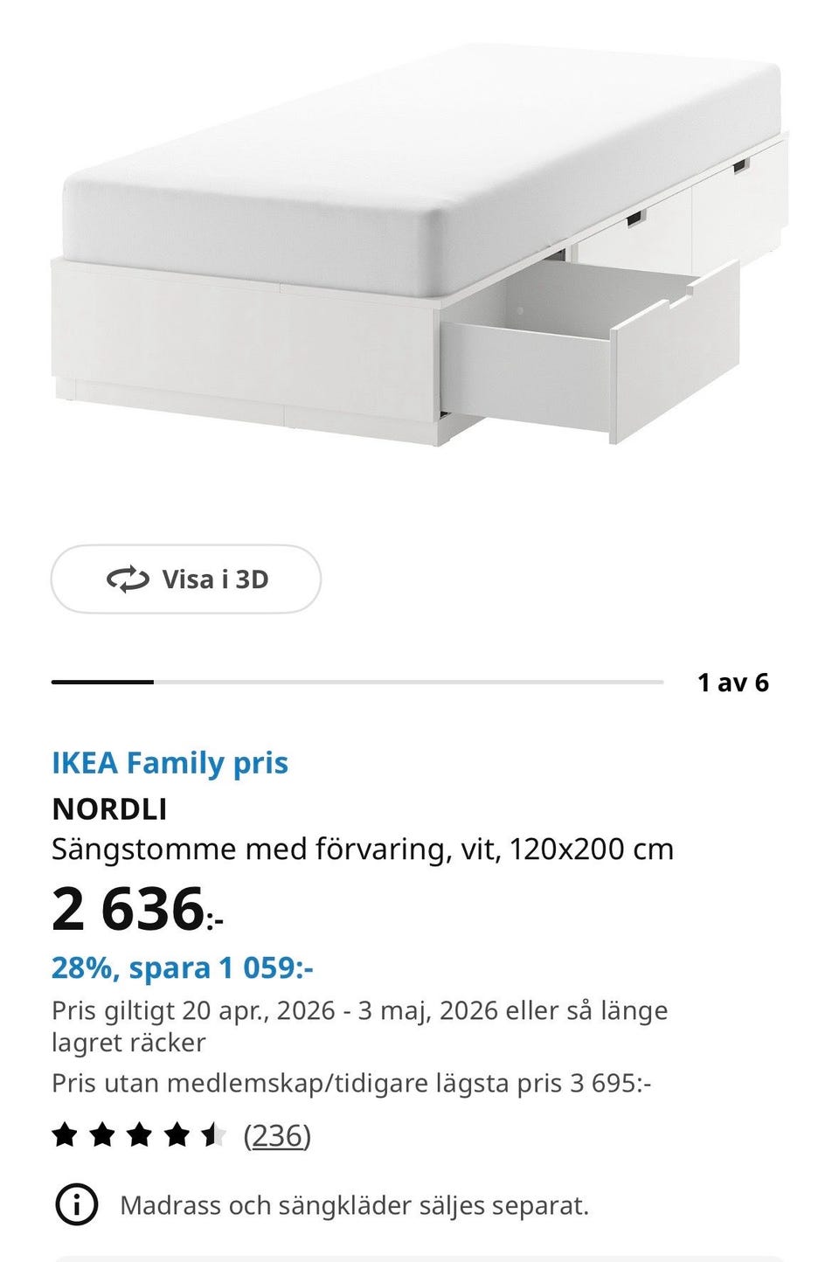839x1262 pixels.
Task: Click the Pris utan medlemskap 3 695:- line
Action: [x=351, y=1083]
